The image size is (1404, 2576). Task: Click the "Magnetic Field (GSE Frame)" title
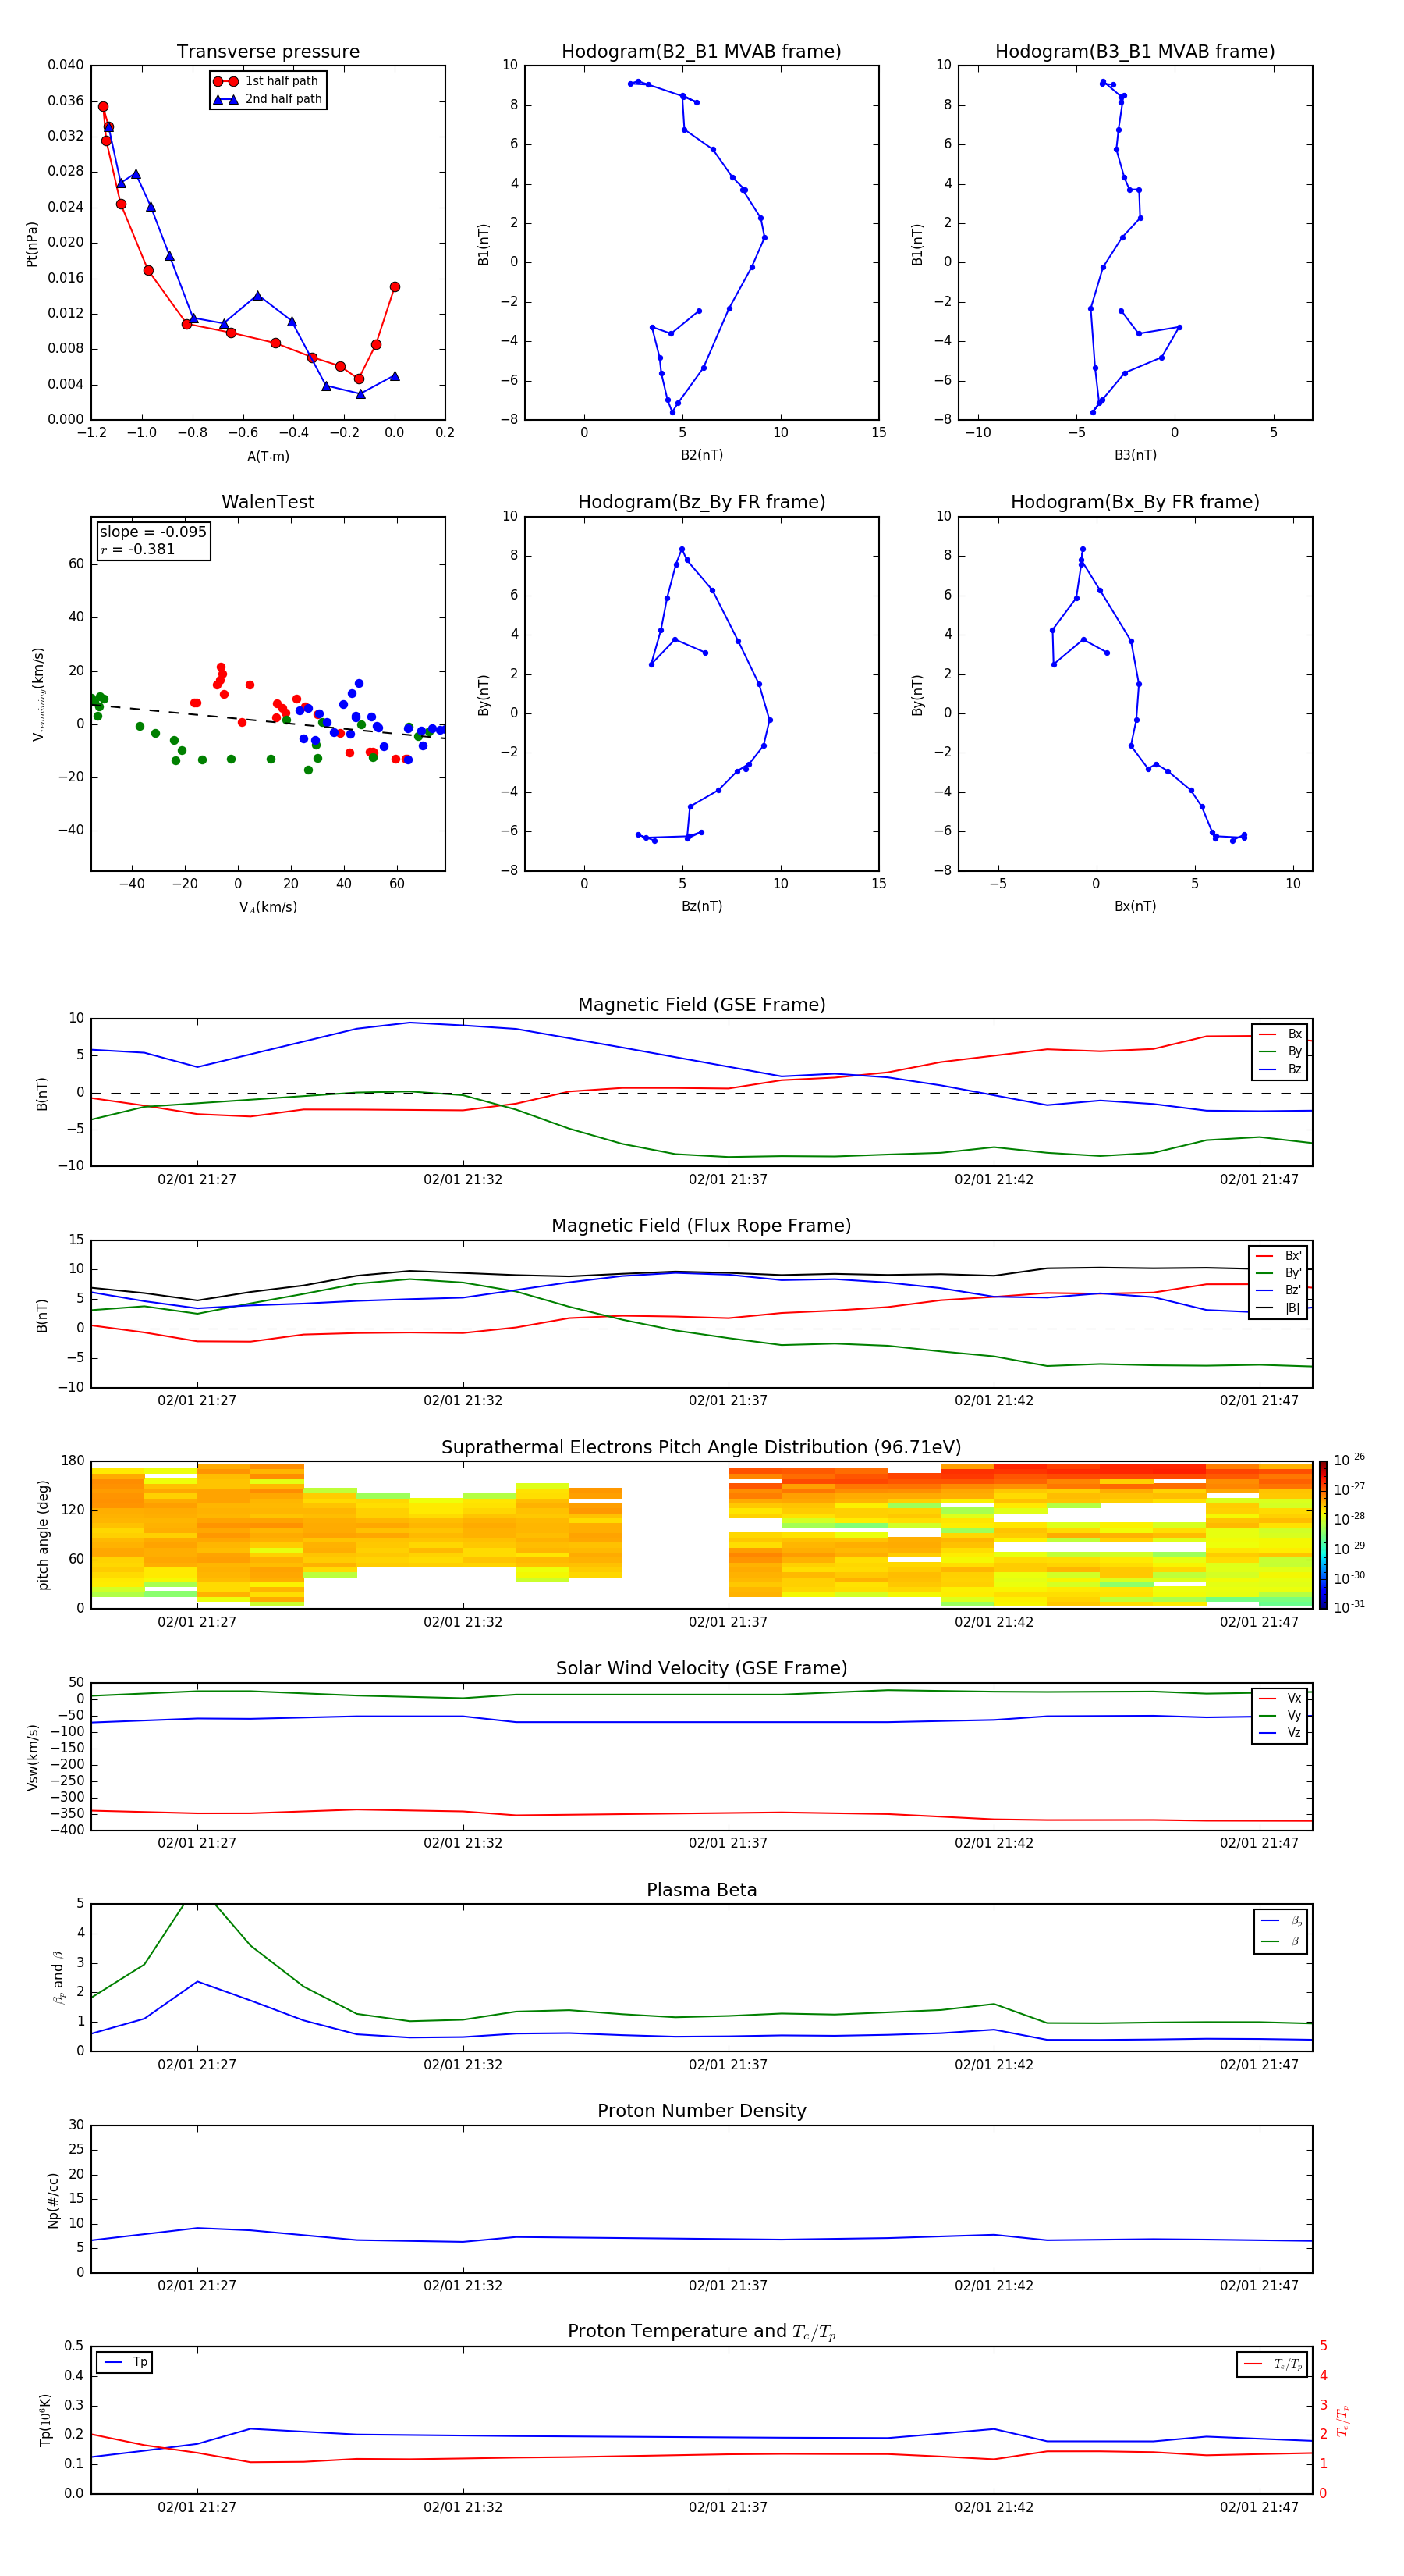click(701, 1005)
